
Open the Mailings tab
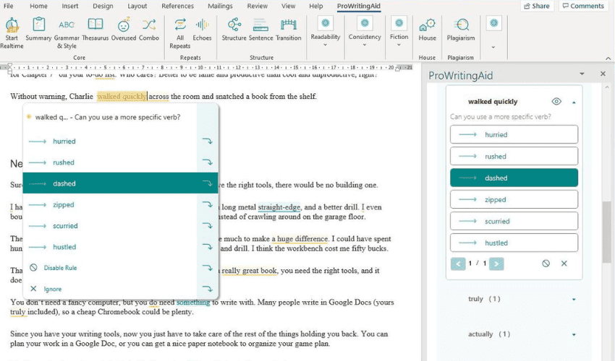tap(220, 6)
